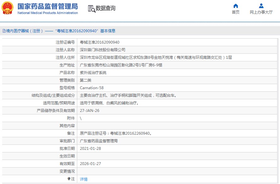Click the 首页 house icon
280x184 pixels.
[x=236, y=6]
